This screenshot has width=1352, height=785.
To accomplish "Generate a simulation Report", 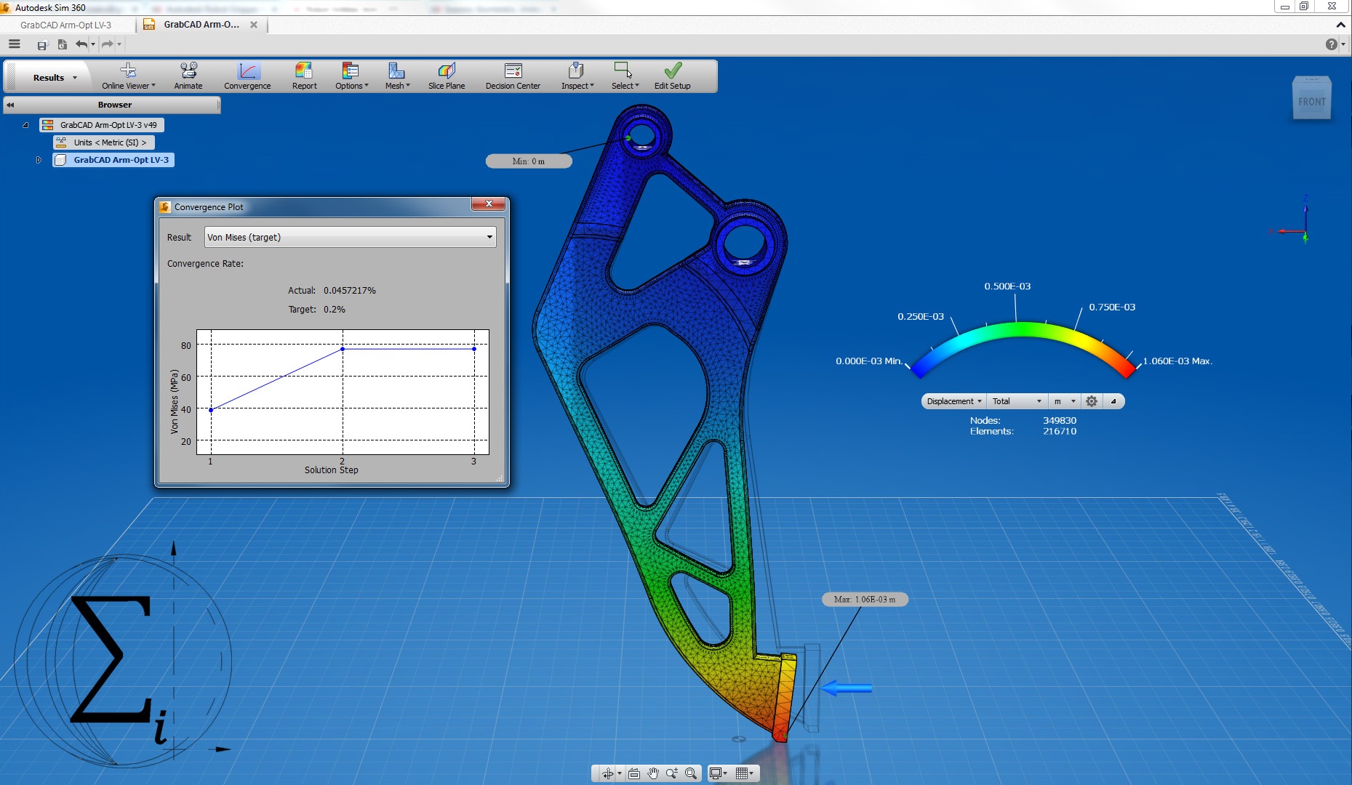I will coord(304,76).
